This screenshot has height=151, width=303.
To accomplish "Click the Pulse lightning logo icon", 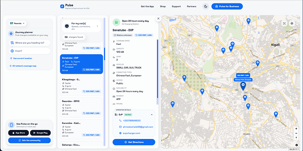I will tap(62, 6).
